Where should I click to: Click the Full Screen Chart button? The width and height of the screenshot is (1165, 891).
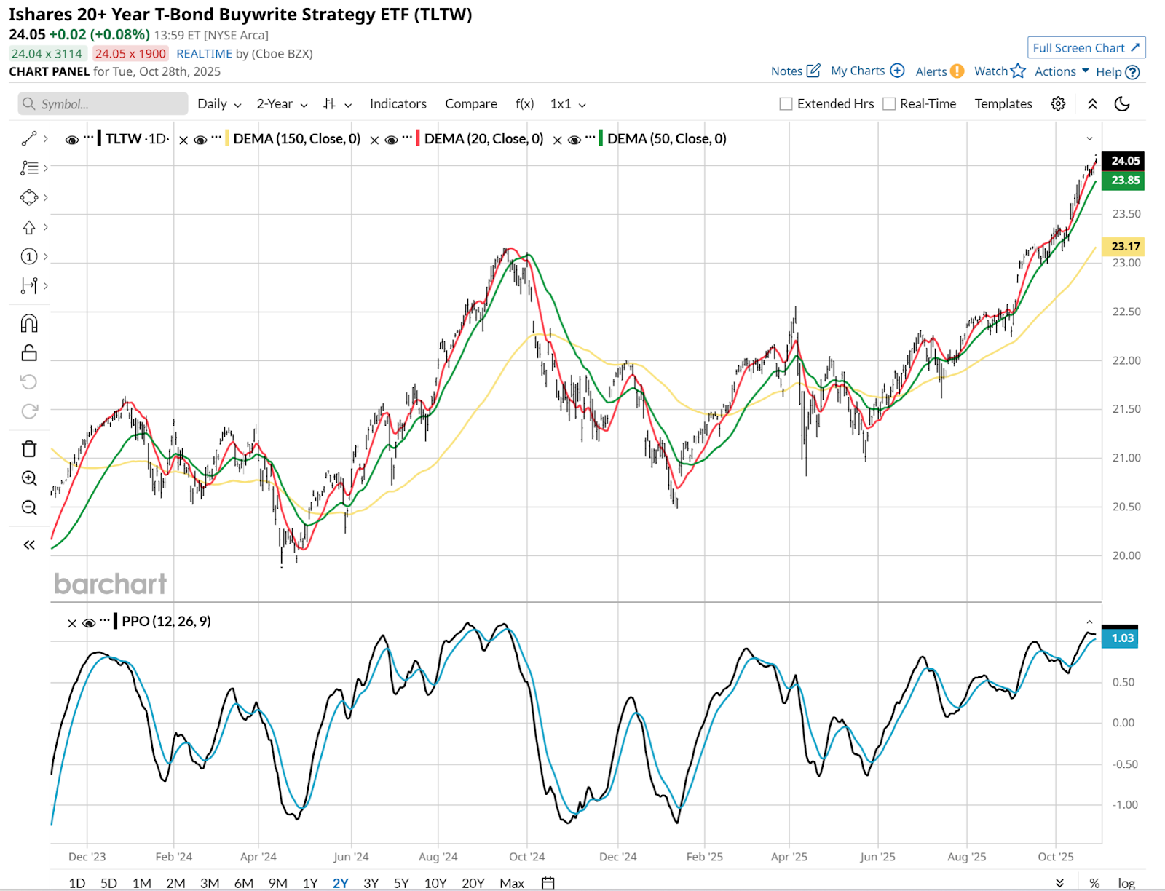[1086, 47]
